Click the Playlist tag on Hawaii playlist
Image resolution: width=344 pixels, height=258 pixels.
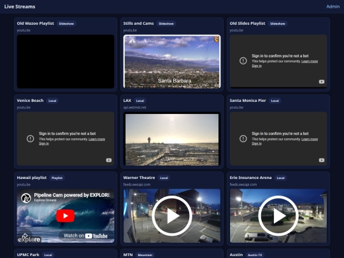click(x=57, y=178)
